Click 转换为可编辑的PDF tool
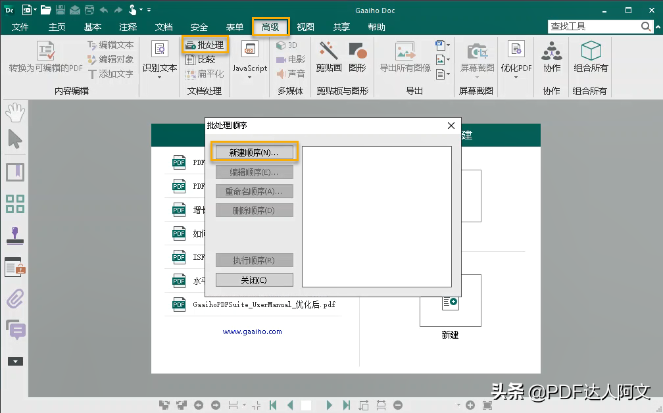Screen dimensions: 663x413 (45, 57)
